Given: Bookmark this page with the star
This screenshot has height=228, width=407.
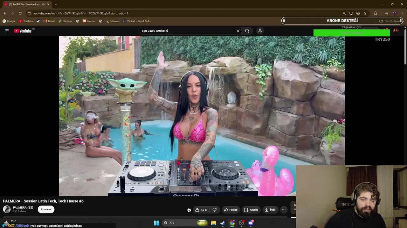Looking at the screenshot, I should click(365, 13).
